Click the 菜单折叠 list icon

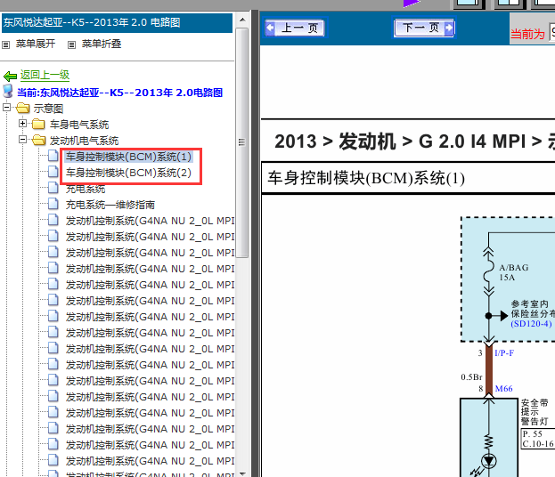(71, 44)
